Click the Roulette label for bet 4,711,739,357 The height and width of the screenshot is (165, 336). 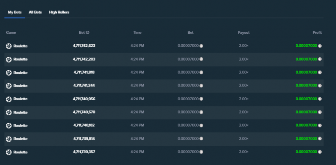pyautogui.click(x=20, y=152)
